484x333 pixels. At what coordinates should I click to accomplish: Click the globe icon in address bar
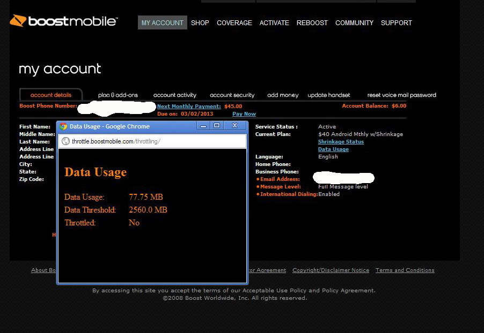pyautogui.click(x=65, y=141)
